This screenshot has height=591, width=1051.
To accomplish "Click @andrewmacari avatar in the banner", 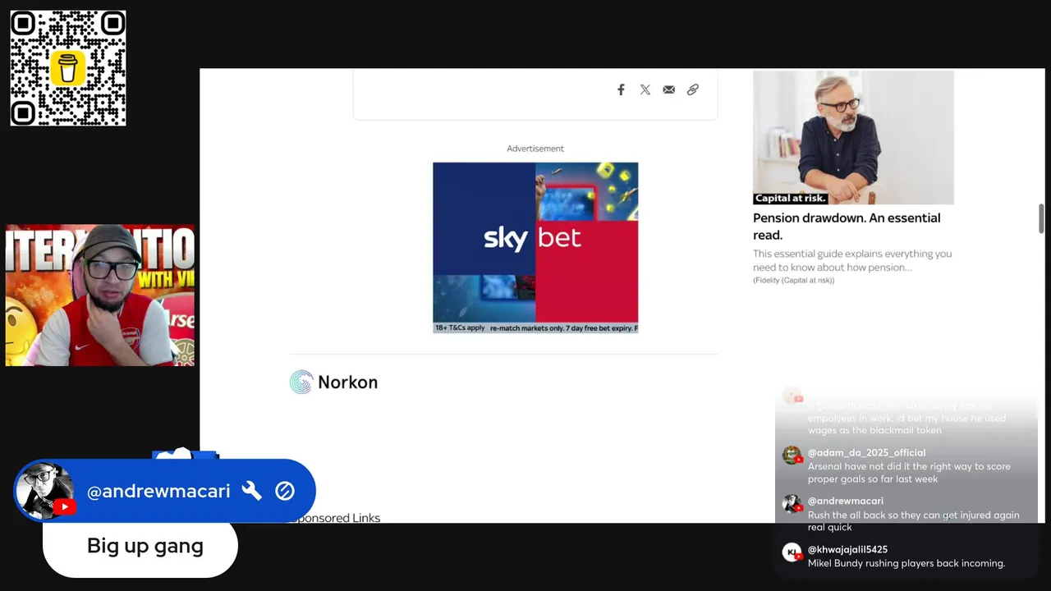I will (45, 491).
